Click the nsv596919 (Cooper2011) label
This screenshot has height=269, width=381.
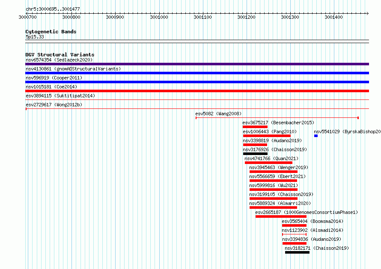[x=54, y=78]
